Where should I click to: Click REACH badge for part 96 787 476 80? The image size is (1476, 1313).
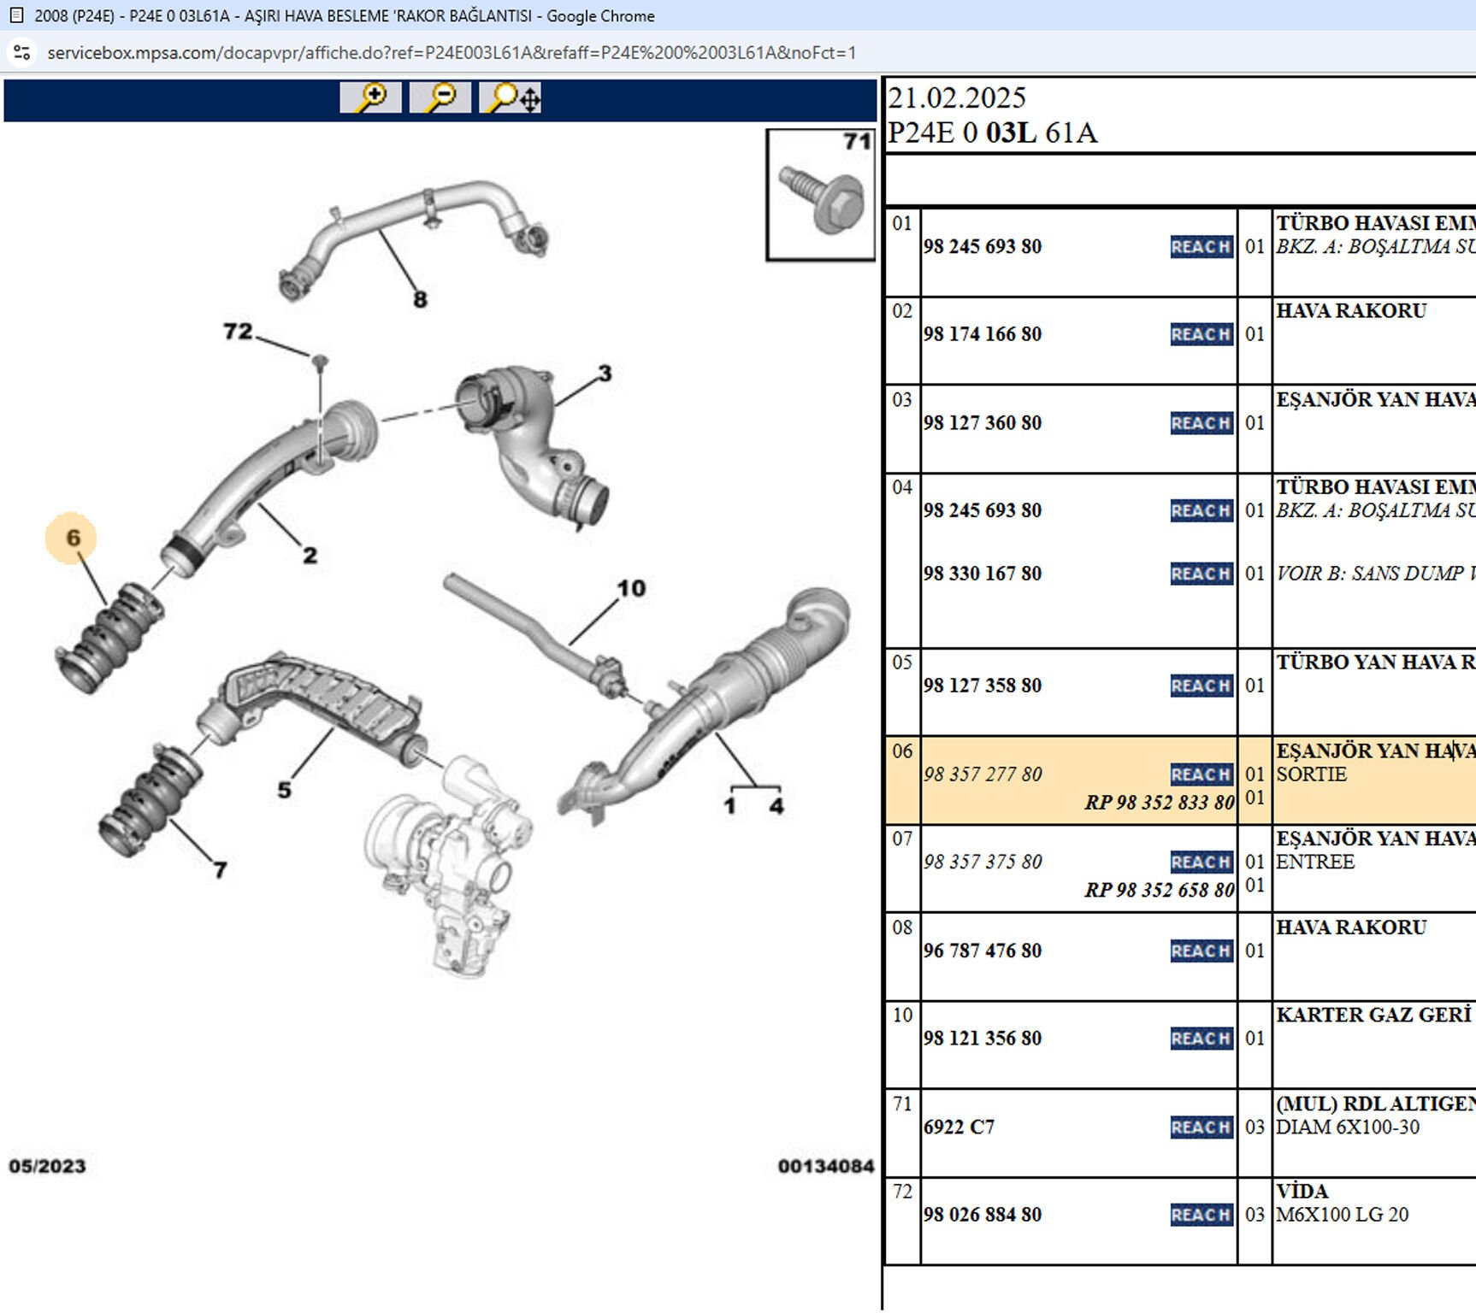tap(1201, 951)
